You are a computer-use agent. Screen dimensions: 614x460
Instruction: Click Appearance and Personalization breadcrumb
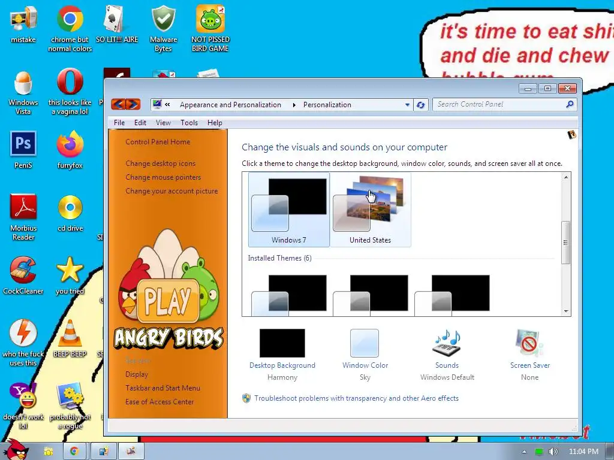230,105
